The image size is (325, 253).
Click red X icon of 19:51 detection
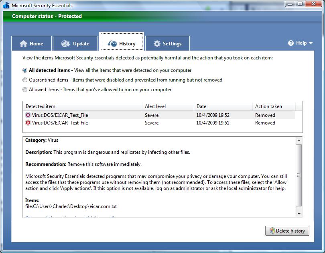point(28,122)
